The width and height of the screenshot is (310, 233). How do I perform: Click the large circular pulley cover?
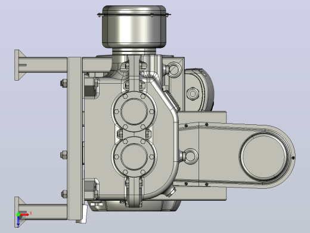click(x=264, y=157)
